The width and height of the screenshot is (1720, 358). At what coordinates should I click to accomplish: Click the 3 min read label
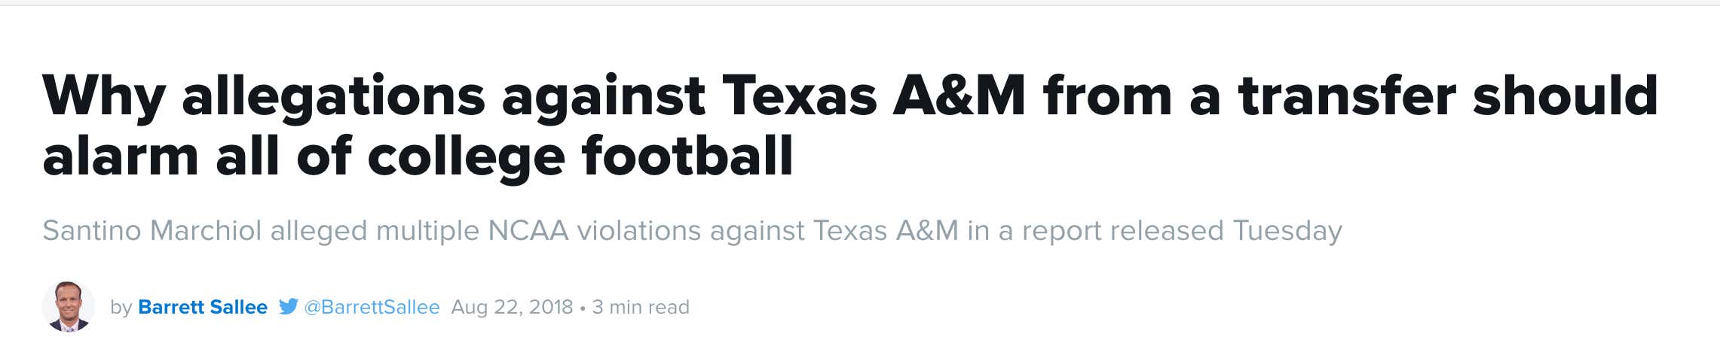click(x=641, y=307)
